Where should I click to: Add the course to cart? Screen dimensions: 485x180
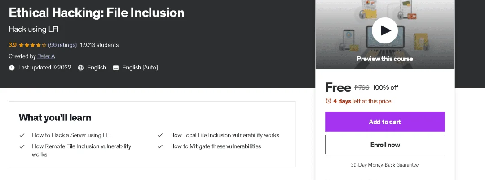[x=385, y=122]
